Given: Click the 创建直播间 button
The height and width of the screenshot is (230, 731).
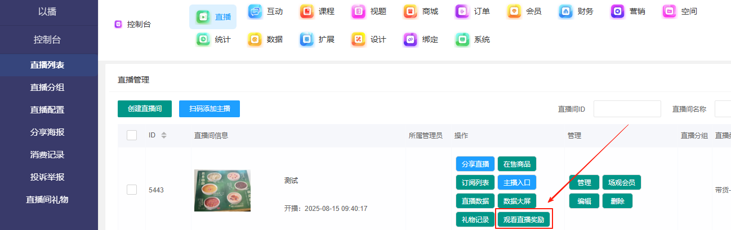Looking at the screenshot, I should click(x=144, y=109).
